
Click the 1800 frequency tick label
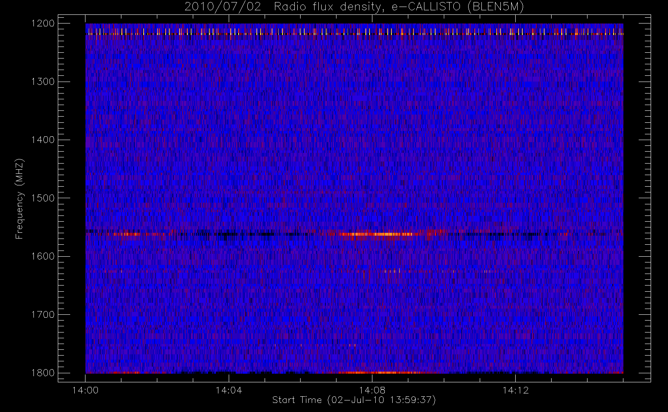point(43,373)
